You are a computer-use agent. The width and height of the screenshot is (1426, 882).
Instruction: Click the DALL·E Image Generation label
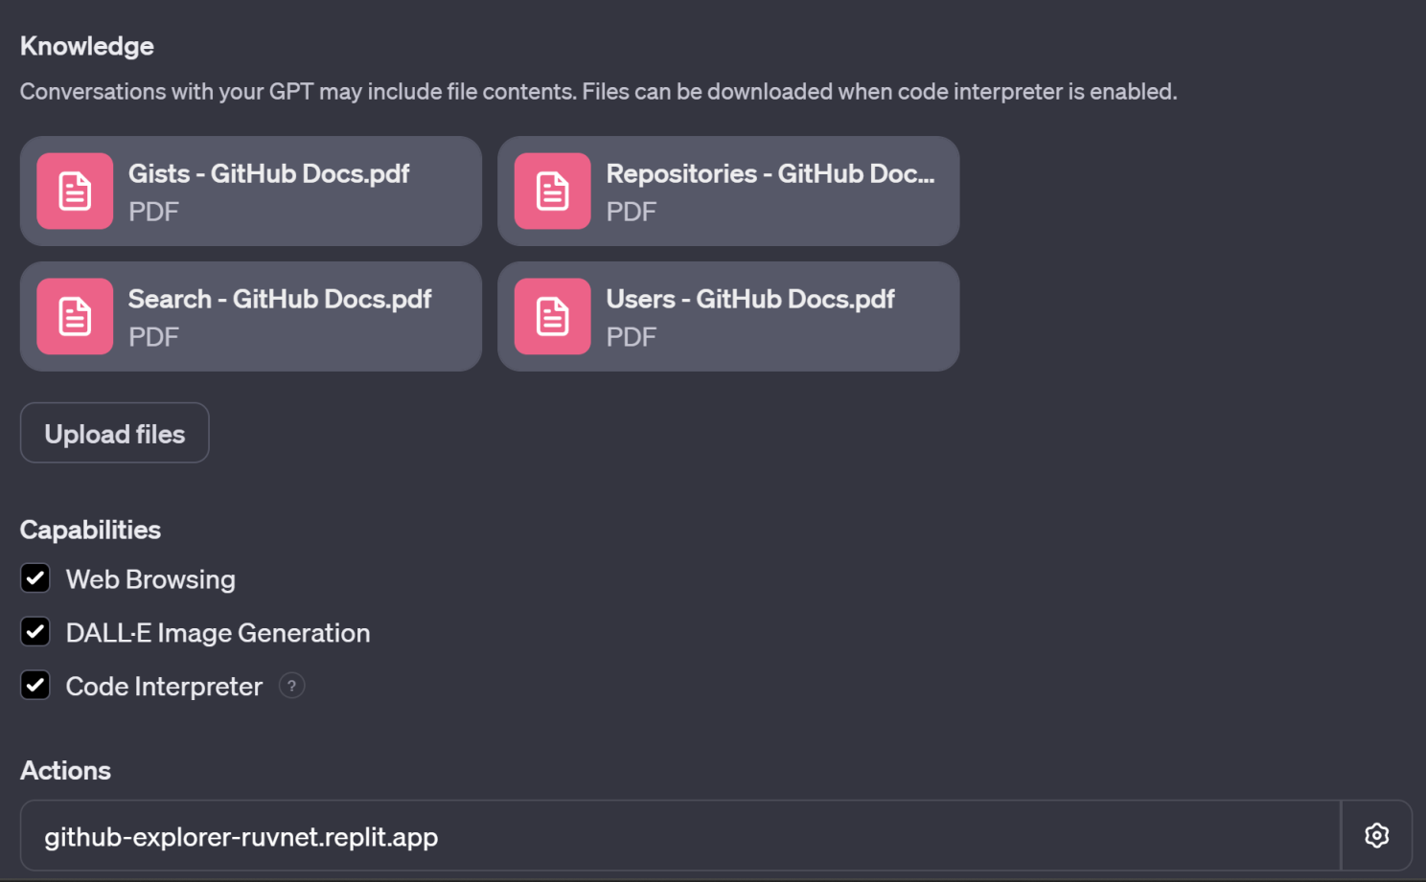pyautogui.click(x=218, y=633)
